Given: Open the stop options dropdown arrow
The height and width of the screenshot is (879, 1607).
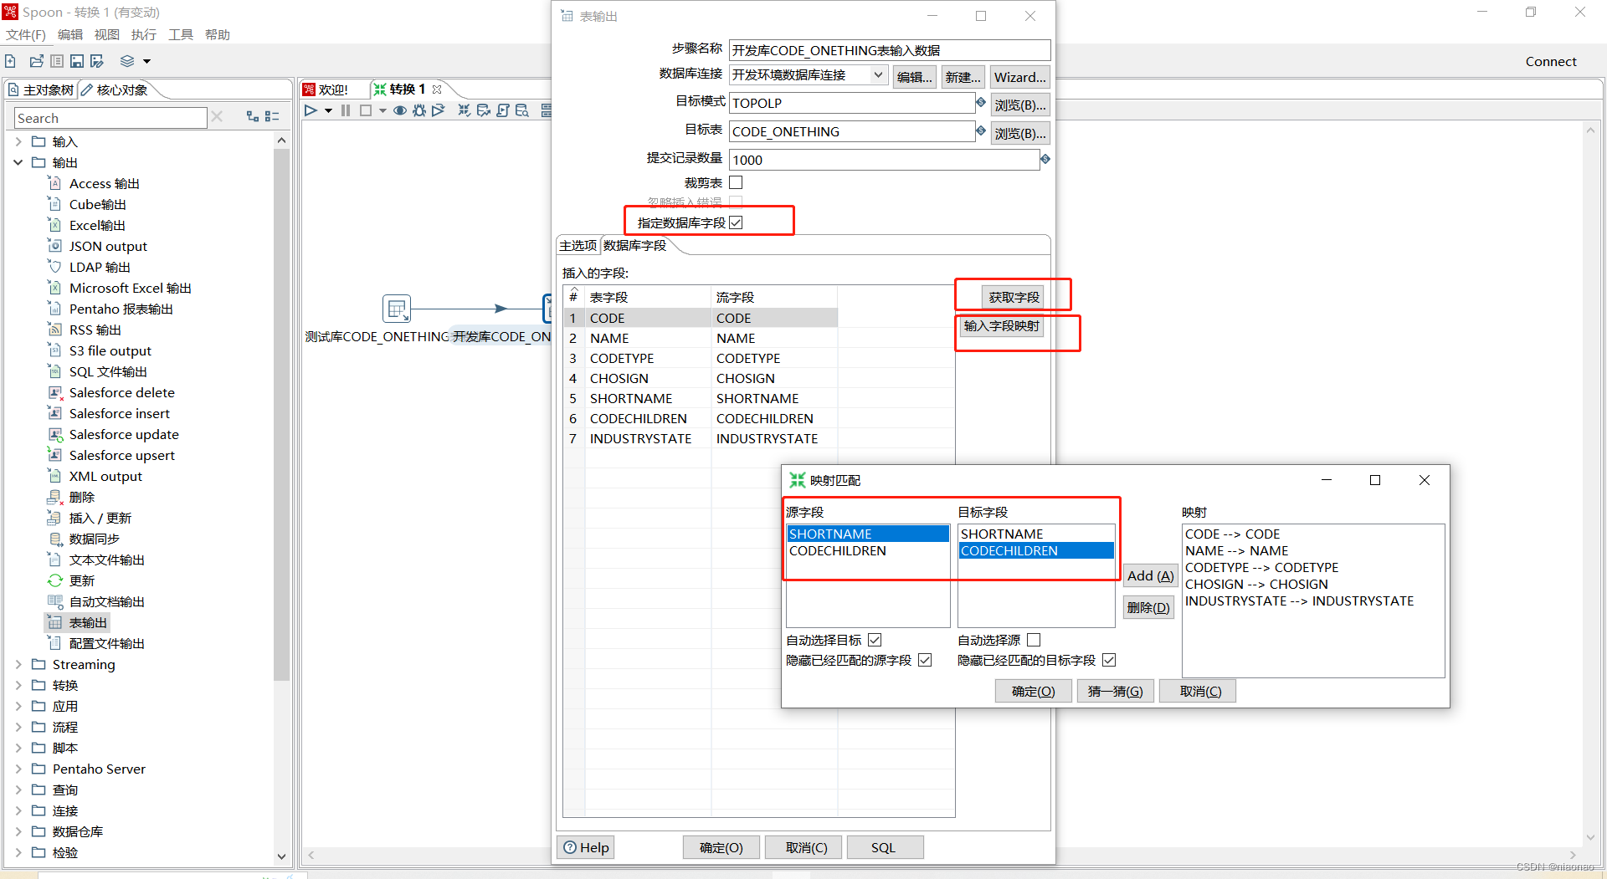Looking at the screenshot, I should point(382,110).
